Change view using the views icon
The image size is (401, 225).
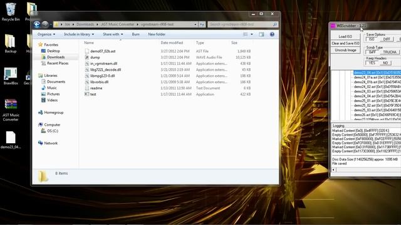click(245, 34)
